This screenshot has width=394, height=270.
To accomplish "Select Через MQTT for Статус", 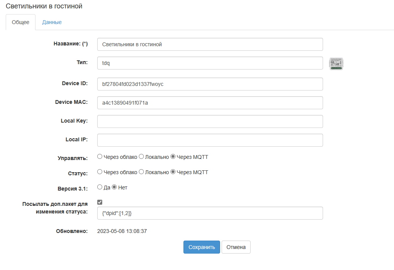I will [173, 172].
